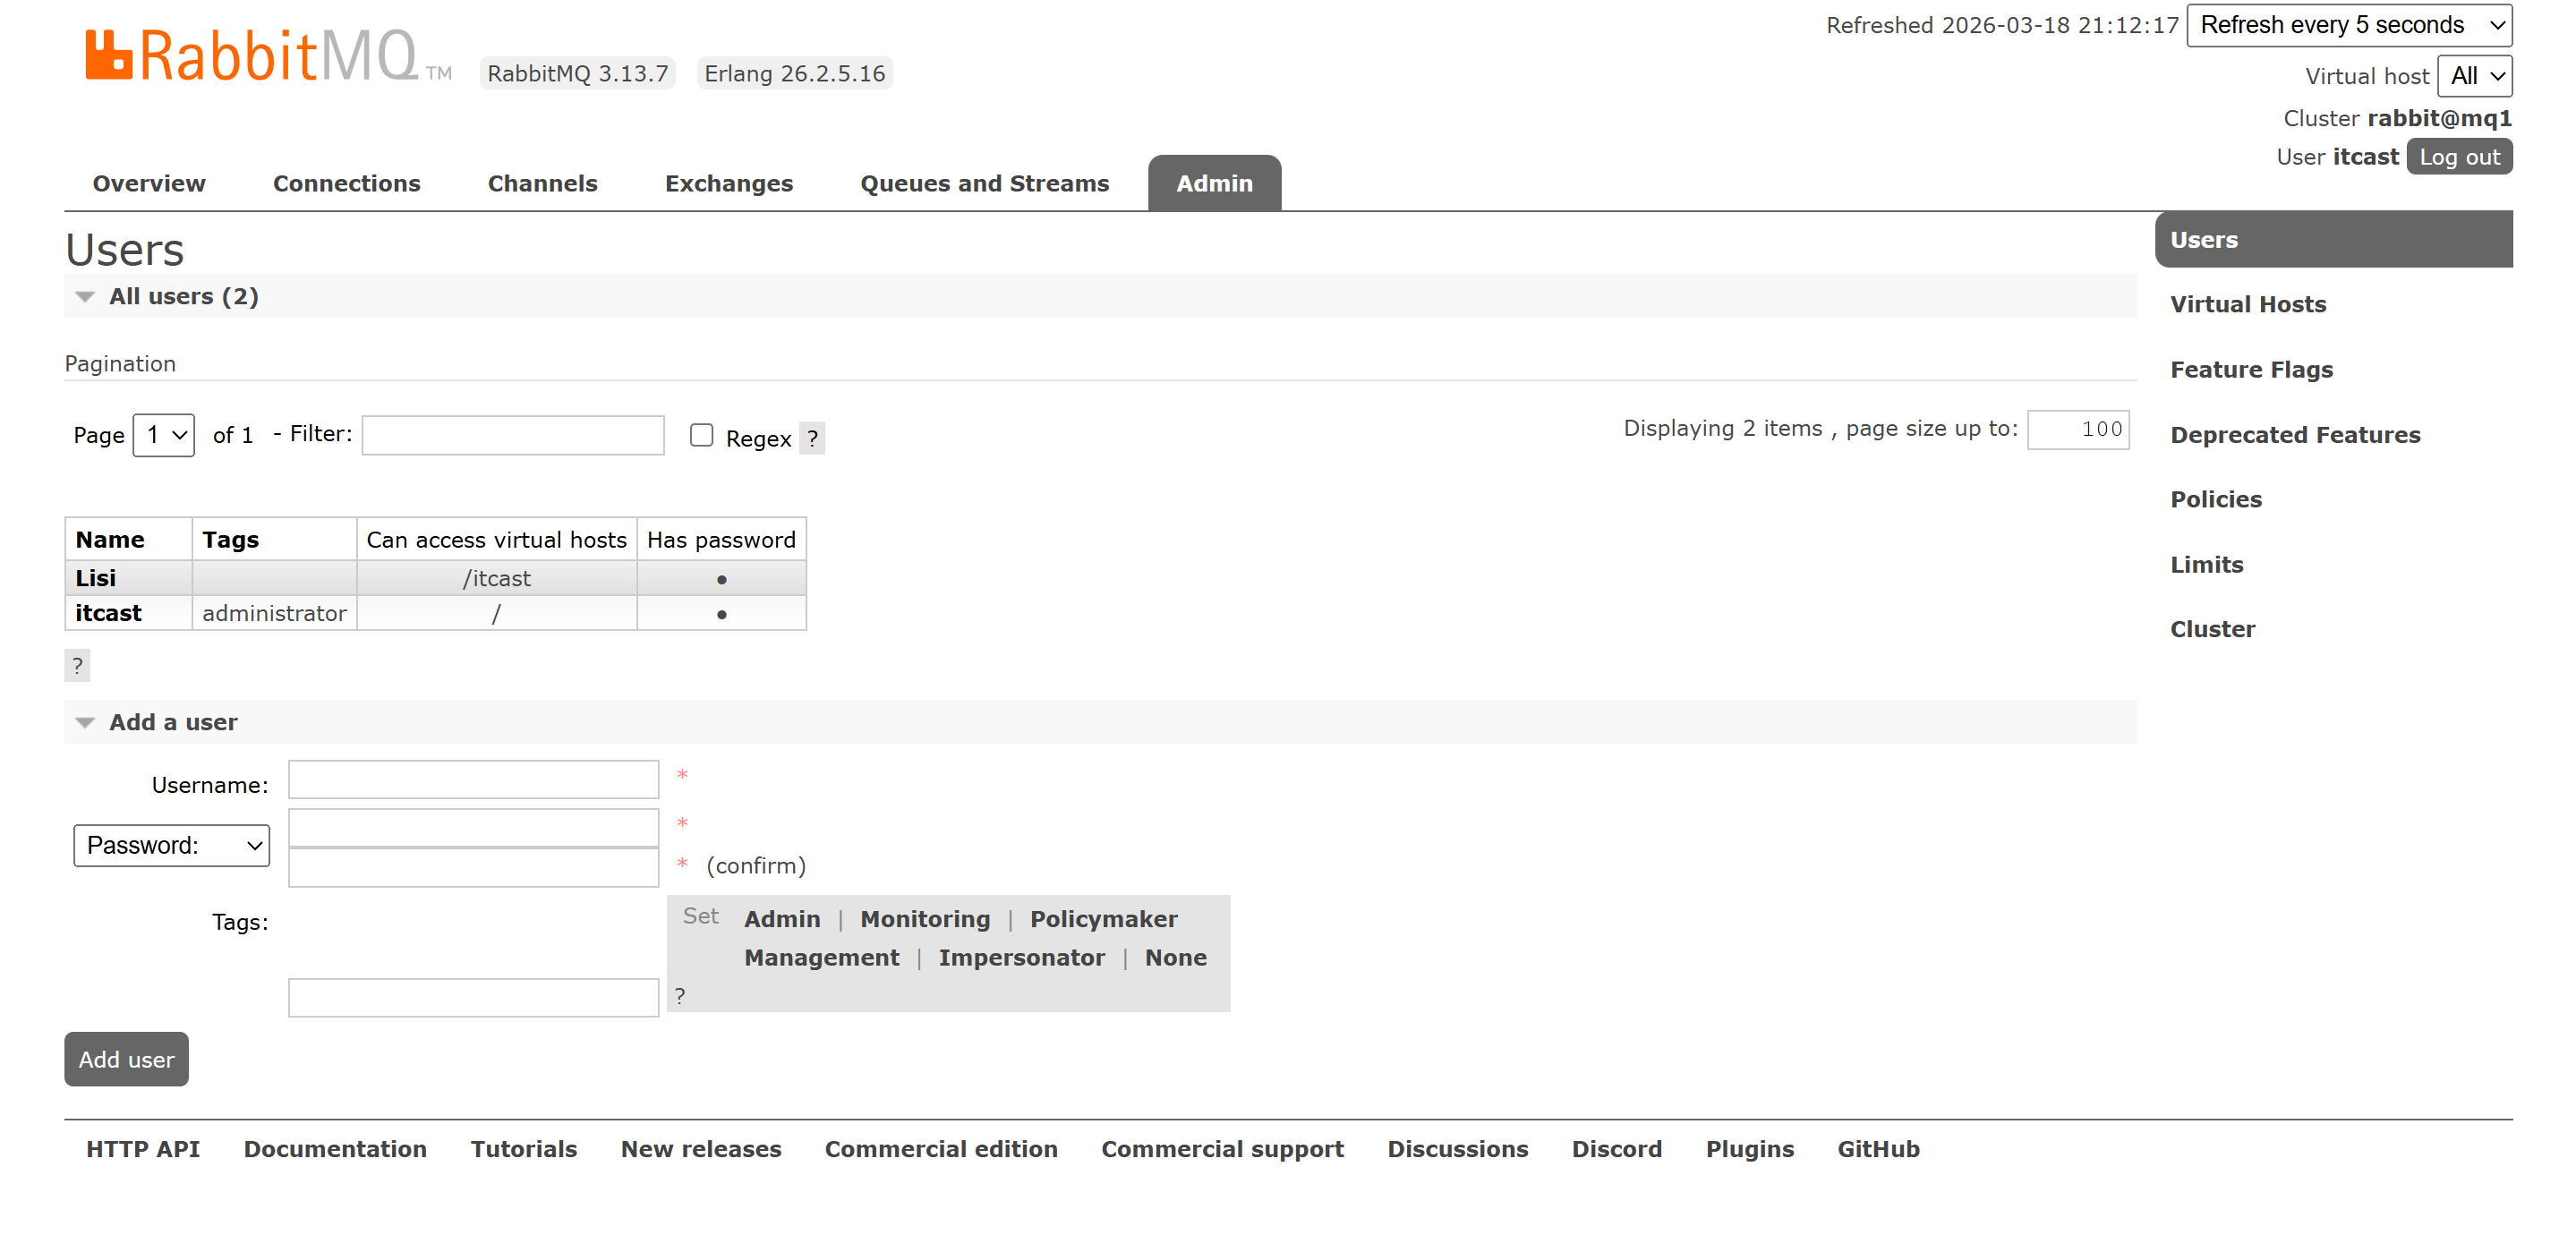
Task: Open the HTTP API footer link
Action: click(x=143, y=1149)
